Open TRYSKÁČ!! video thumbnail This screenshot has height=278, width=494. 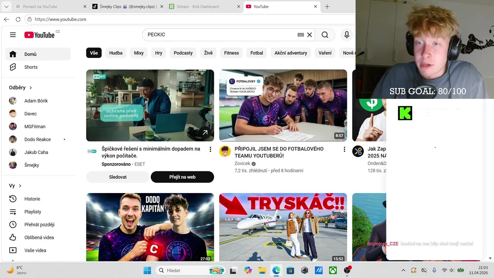point(283,227)
